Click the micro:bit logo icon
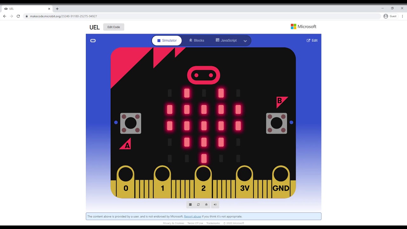407x229 pixels. [93, 40]
